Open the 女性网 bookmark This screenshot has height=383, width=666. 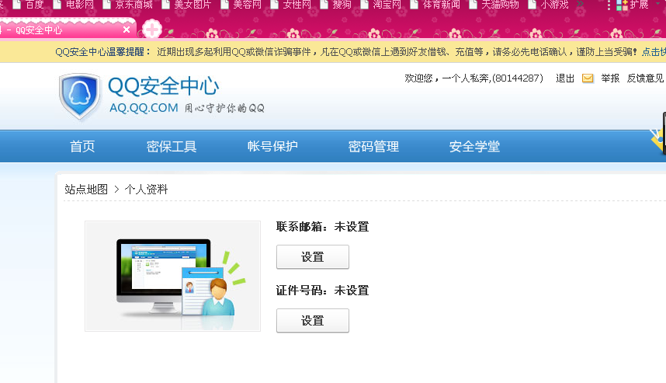click(291, 5)
